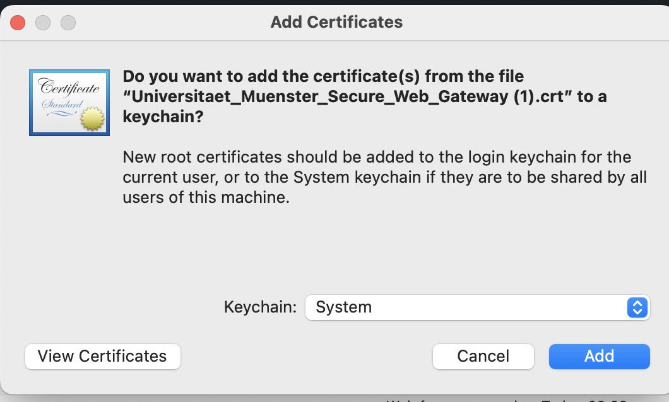Click the blue up-down chevron of Keychain
The width and height of the screenshot is (669, 402).
(x=637, y=307)
